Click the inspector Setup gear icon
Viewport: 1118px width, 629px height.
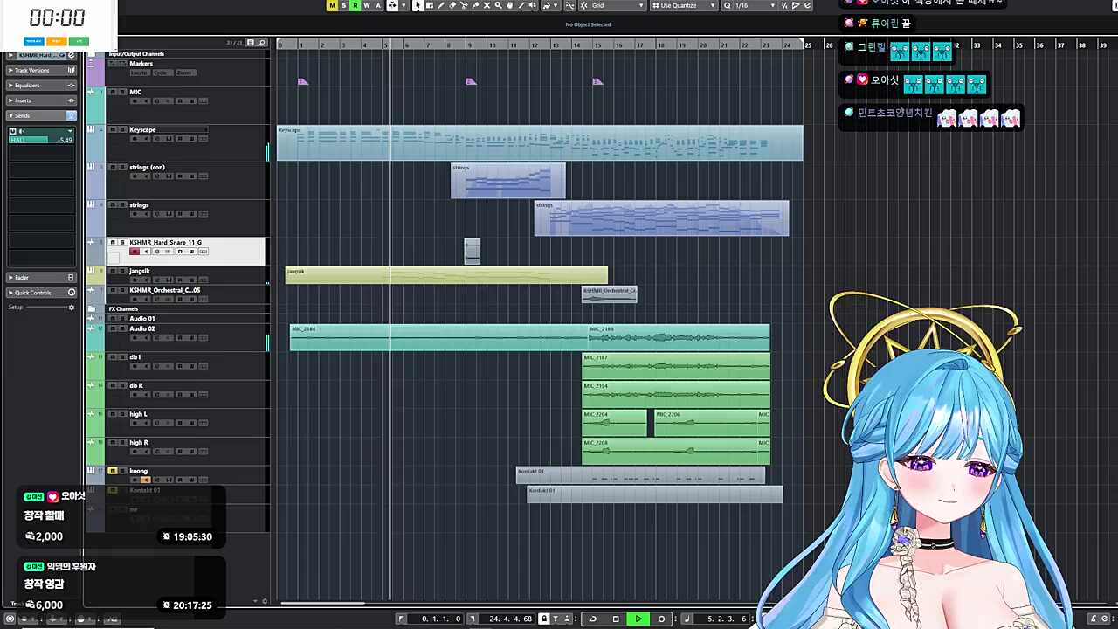click(72, 308)
